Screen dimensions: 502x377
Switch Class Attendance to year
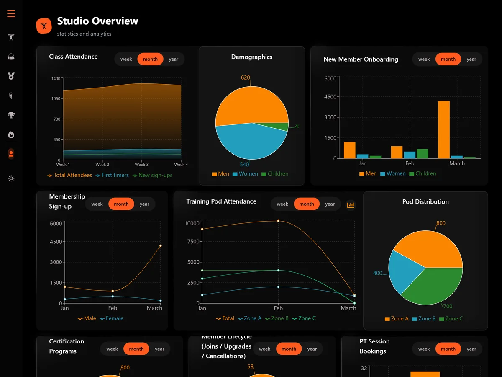tap(174, 59)
